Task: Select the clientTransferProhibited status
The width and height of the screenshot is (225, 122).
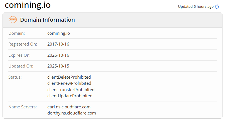Action: (x=71, y=89)
